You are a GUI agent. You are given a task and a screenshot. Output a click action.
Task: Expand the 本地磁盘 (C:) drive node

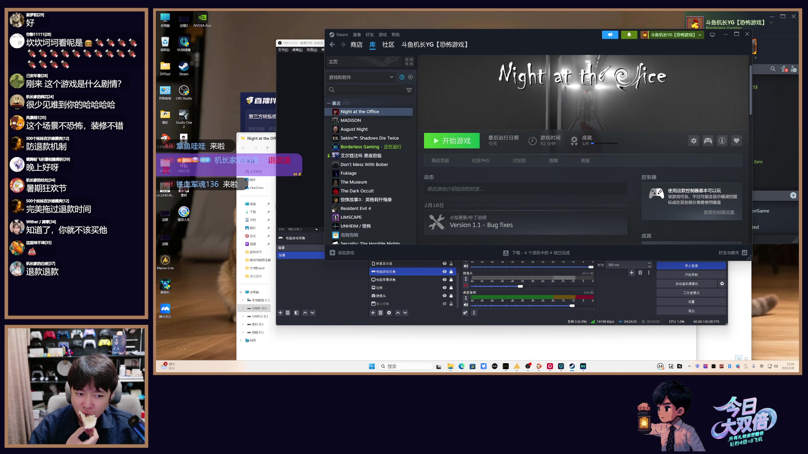242,300
